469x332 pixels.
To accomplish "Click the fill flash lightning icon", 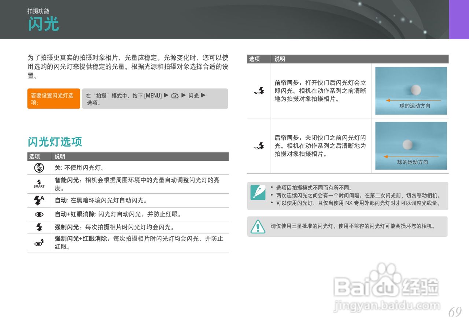I will (x=39, y=227).
